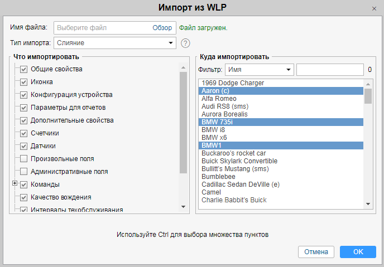Close the import dialog with X
Image resolution: width=384 pixels, height=267 pixels.
pos(374,8)
